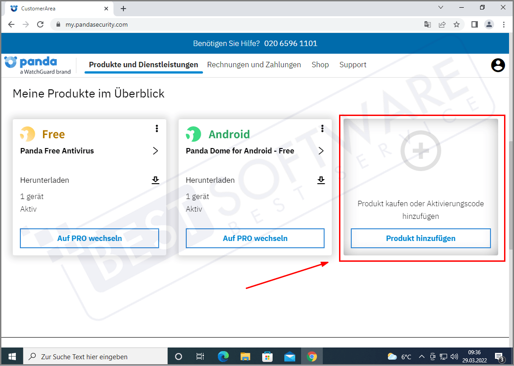Click the download icon on the Android card
Image resolution: width=514 pixels, height=366 pixels.
click(x=321, y=180)
